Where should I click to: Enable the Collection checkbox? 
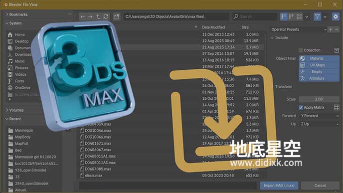click(x=301, y=50)
